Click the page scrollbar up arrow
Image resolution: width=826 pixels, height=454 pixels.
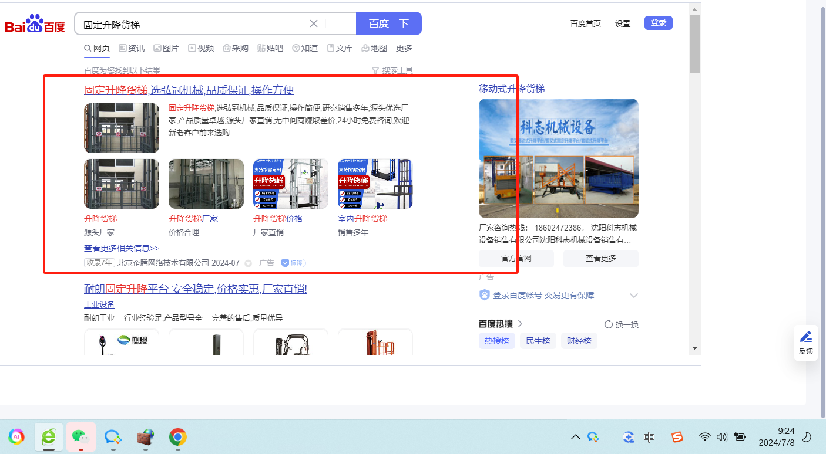pyautogui.click(x=694, y=10)
